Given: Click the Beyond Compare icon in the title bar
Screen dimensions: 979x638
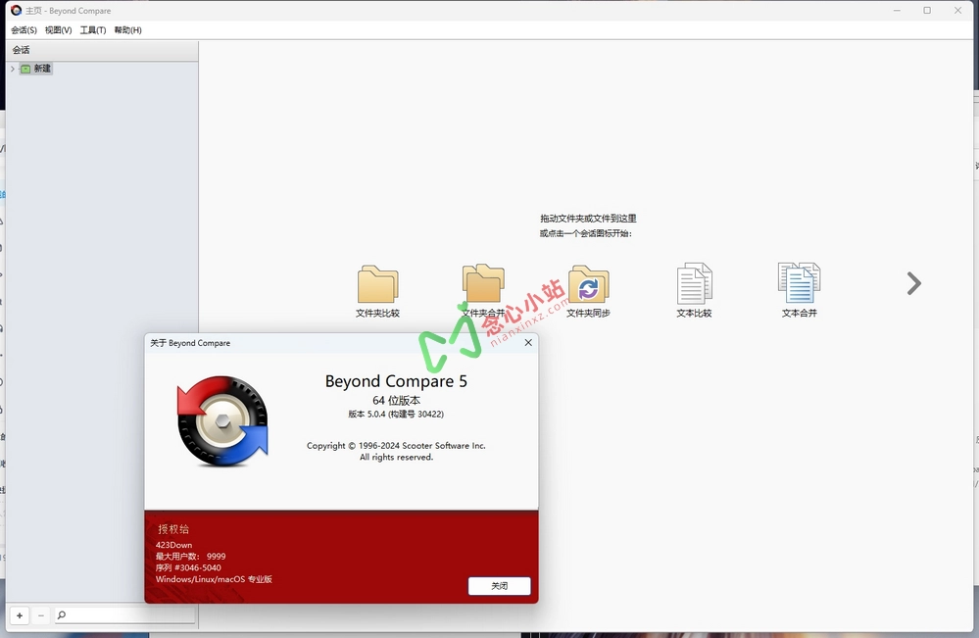Looking at the screenshot, I should [x=14, y=10].
